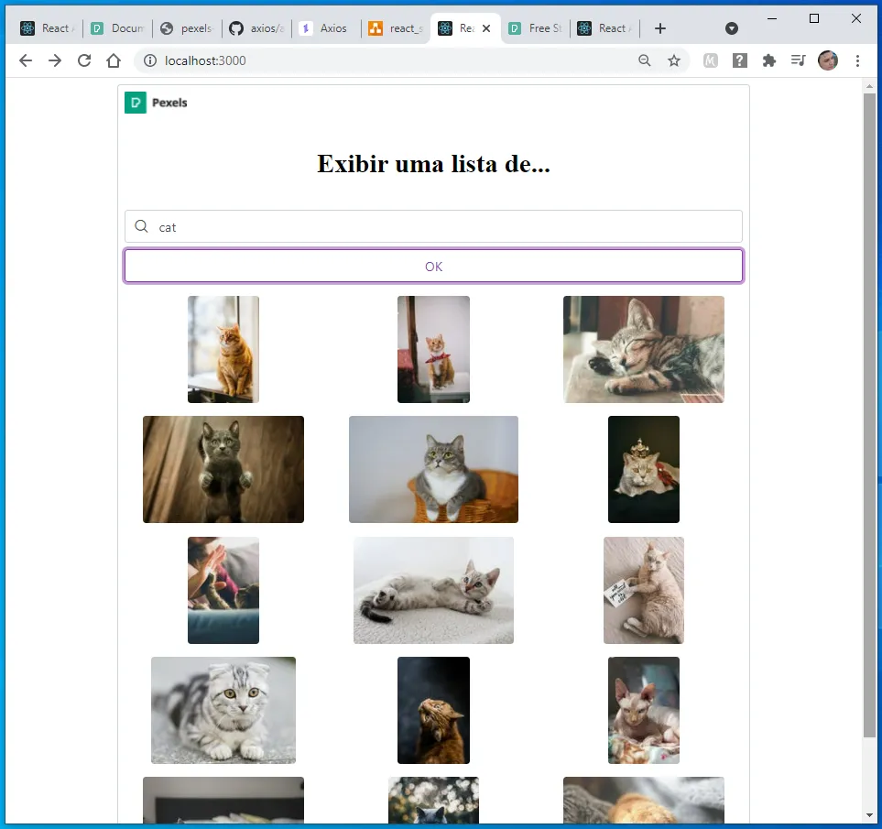Open the sleeping tabby cat photo

coord(644,349)
